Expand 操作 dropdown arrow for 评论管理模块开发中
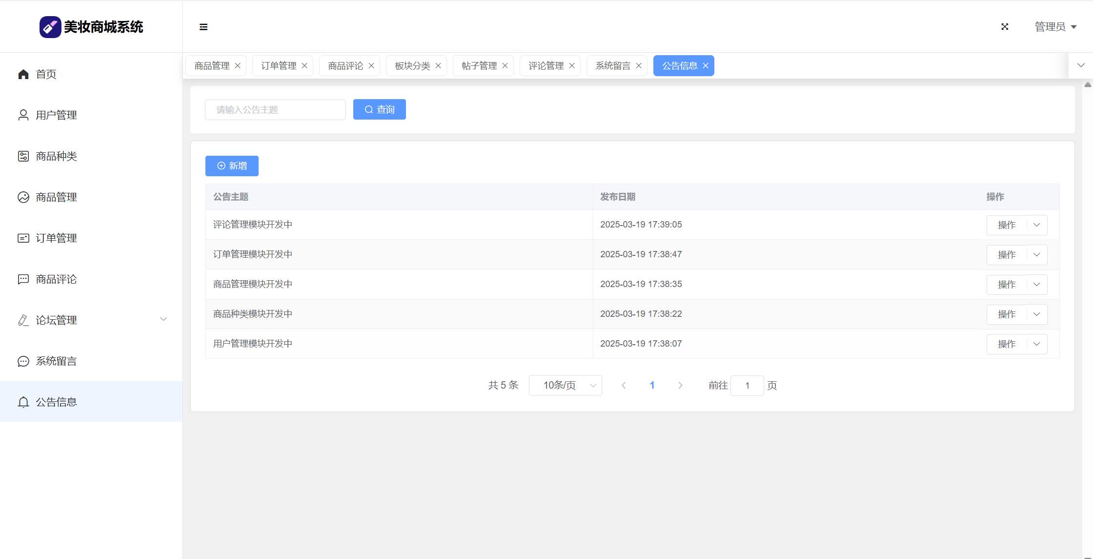The image size is (1093, 559). pos(1037,225)
